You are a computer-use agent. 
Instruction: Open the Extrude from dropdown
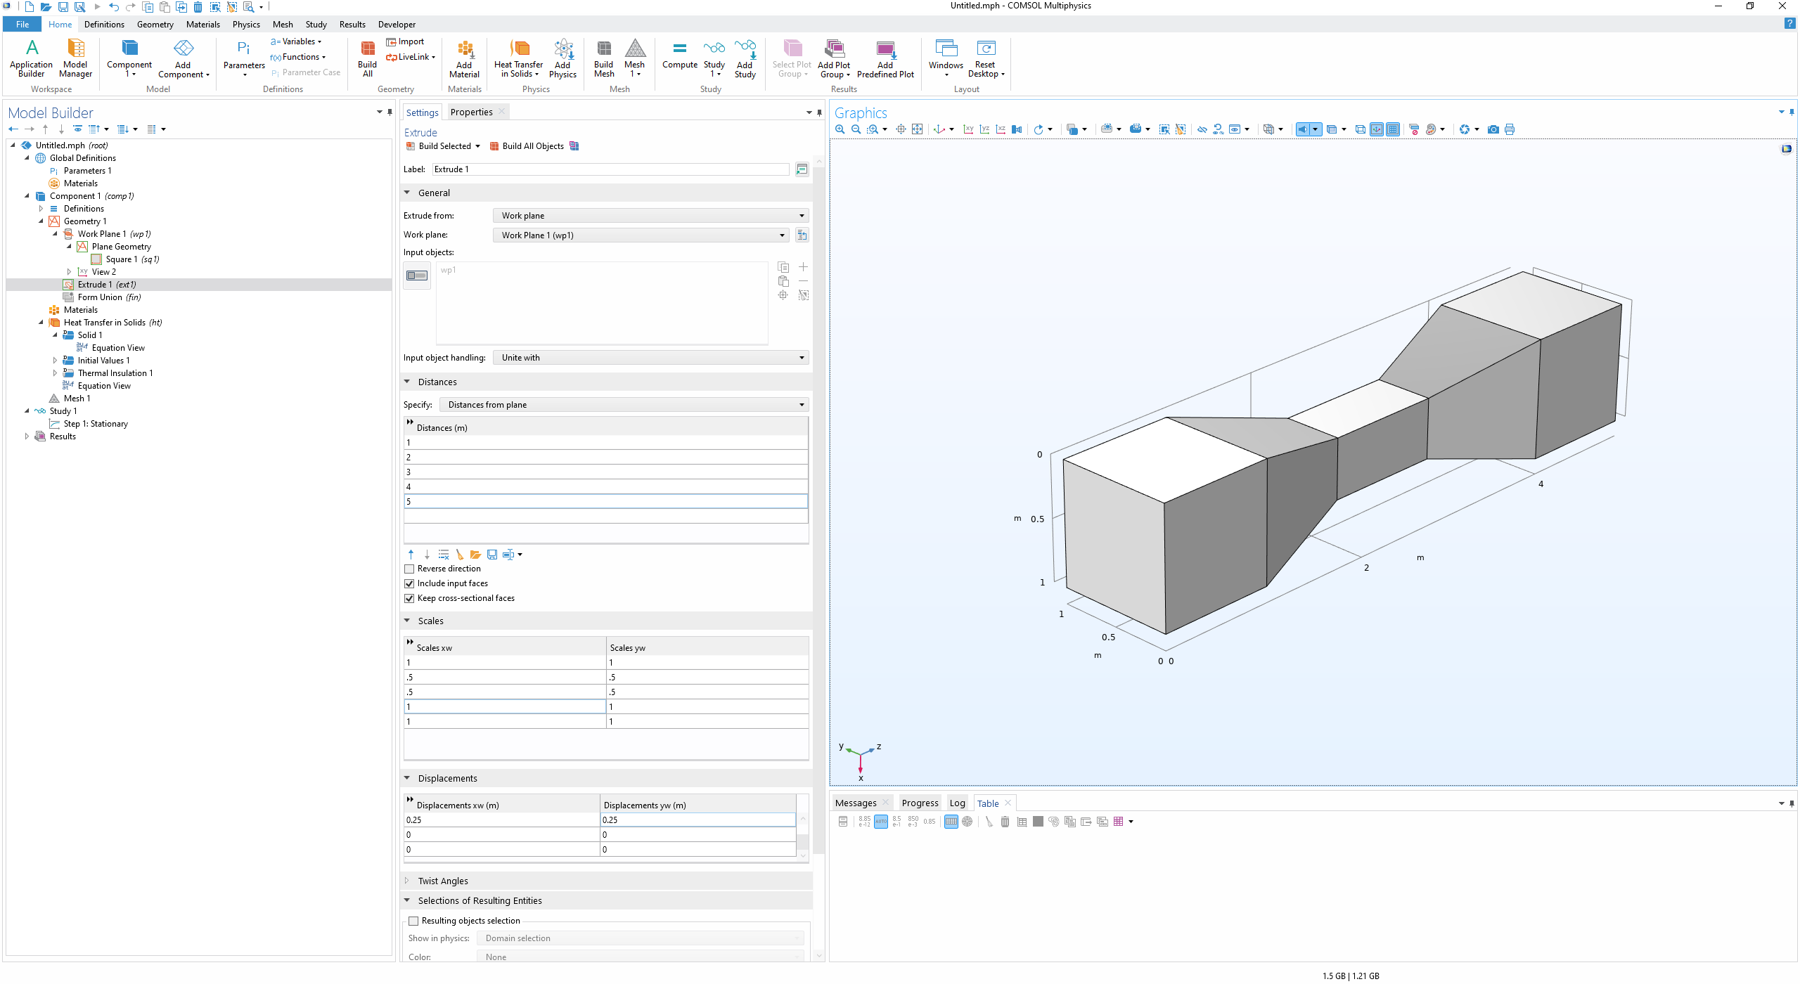(650, 216)
